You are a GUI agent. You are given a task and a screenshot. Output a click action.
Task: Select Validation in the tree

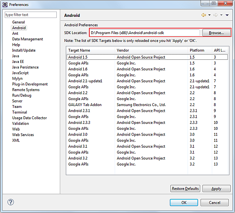20,124
